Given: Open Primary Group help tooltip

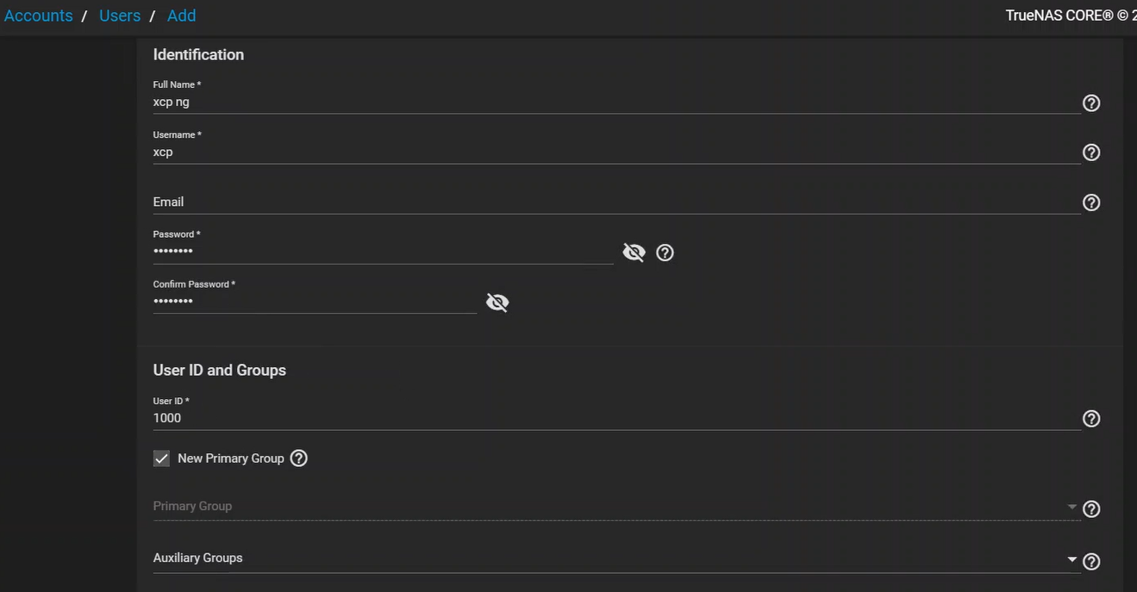Looking at the screenshot, I should point(1091,509).
